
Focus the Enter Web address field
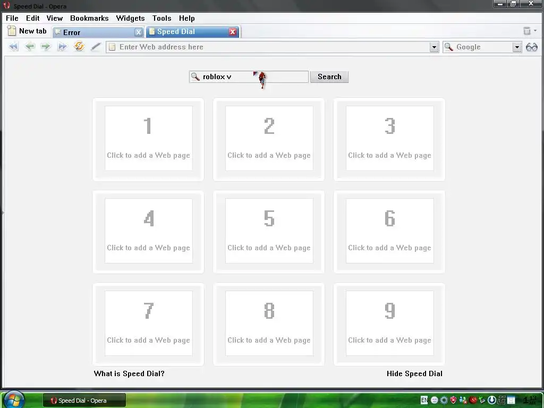click(273, 47)
